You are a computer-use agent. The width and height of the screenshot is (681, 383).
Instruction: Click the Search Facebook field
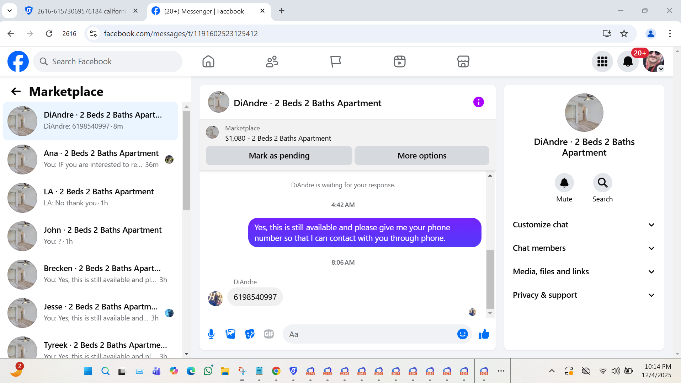[x=108, y=61]
